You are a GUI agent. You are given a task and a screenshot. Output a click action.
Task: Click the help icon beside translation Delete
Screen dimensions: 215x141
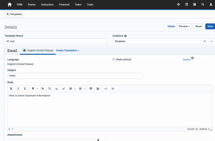[192, 58]
